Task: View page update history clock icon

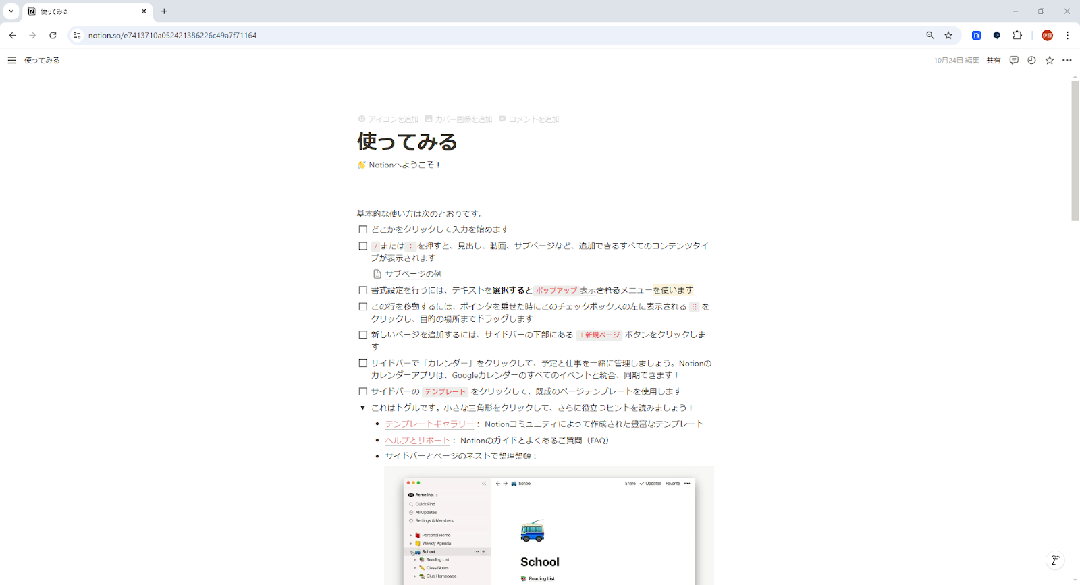Action: pos(1031,60)
